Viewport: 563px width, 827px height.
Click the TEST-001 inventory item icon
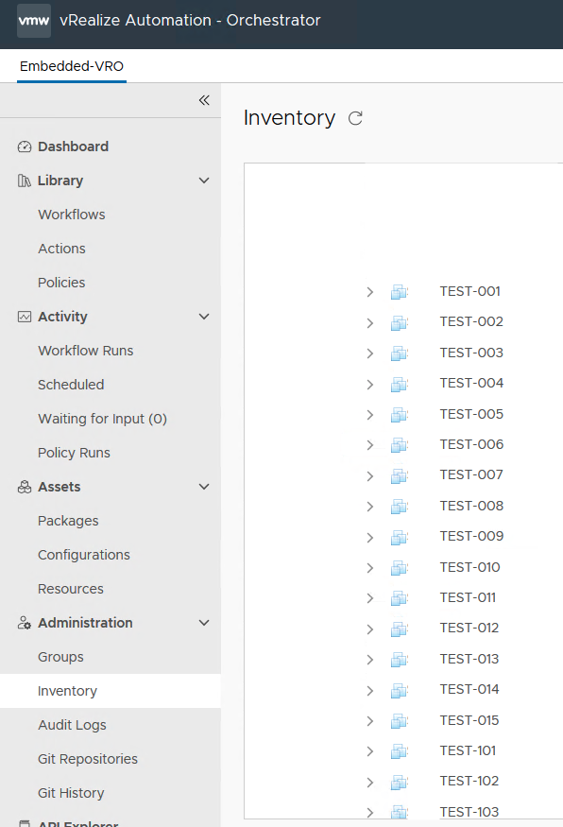pyautogui.click(x=399, y=290)
